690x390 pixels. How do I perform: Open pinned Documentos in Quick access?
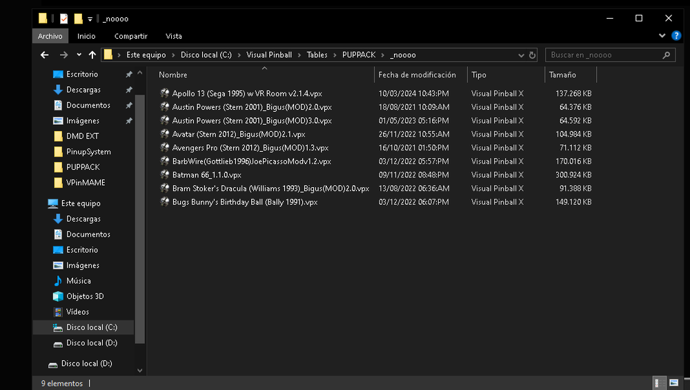88,105
